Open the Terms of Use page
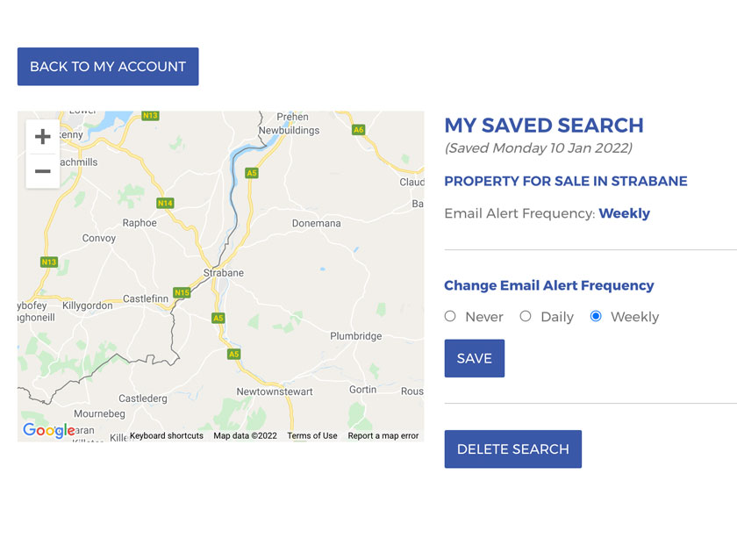This screenshot has width=737, height=553. (311, 435)
